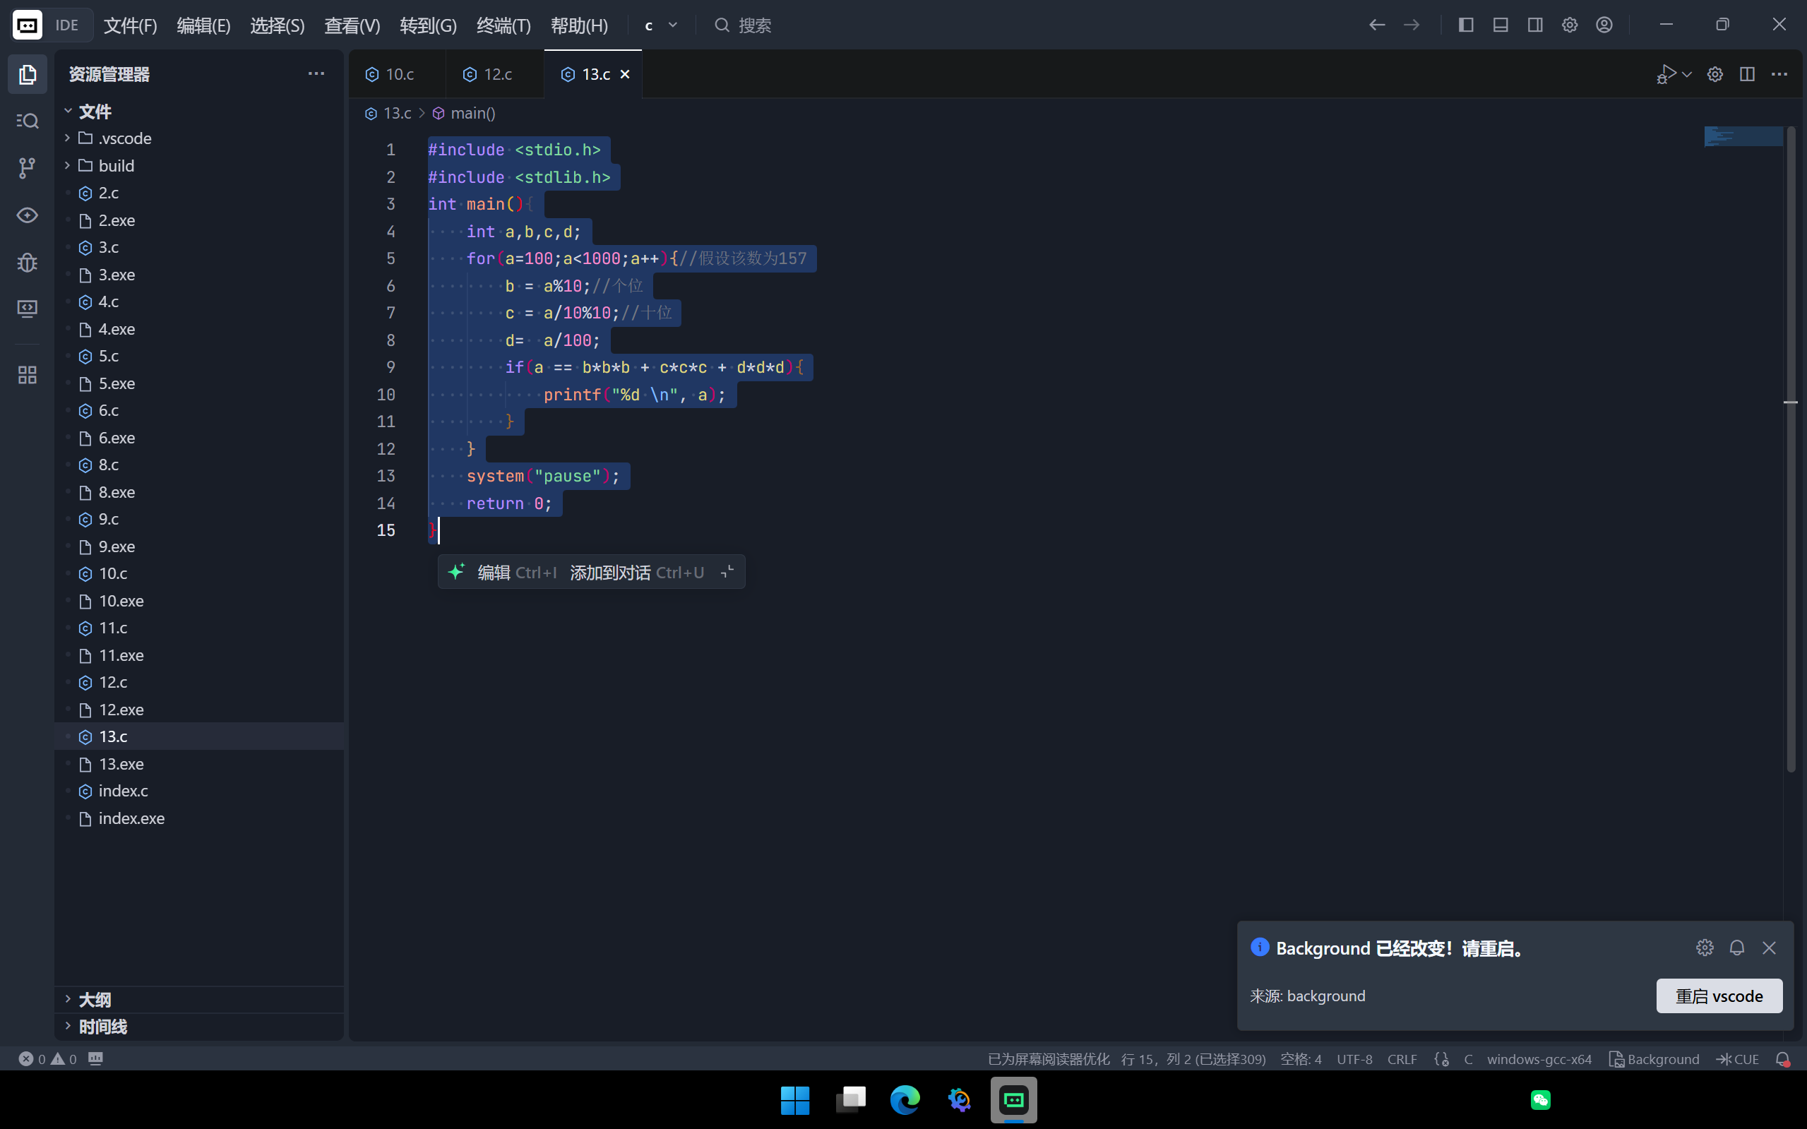Switch to the 12.c editor tab

coord(496,74)
